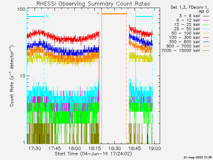
Task: Click the olive legend line for 7000 - 15000 keV
Action: 206,51
